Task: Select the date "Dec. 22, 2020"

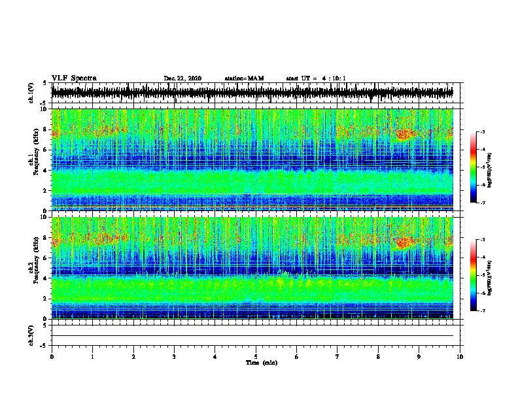Action: [182, 78]
